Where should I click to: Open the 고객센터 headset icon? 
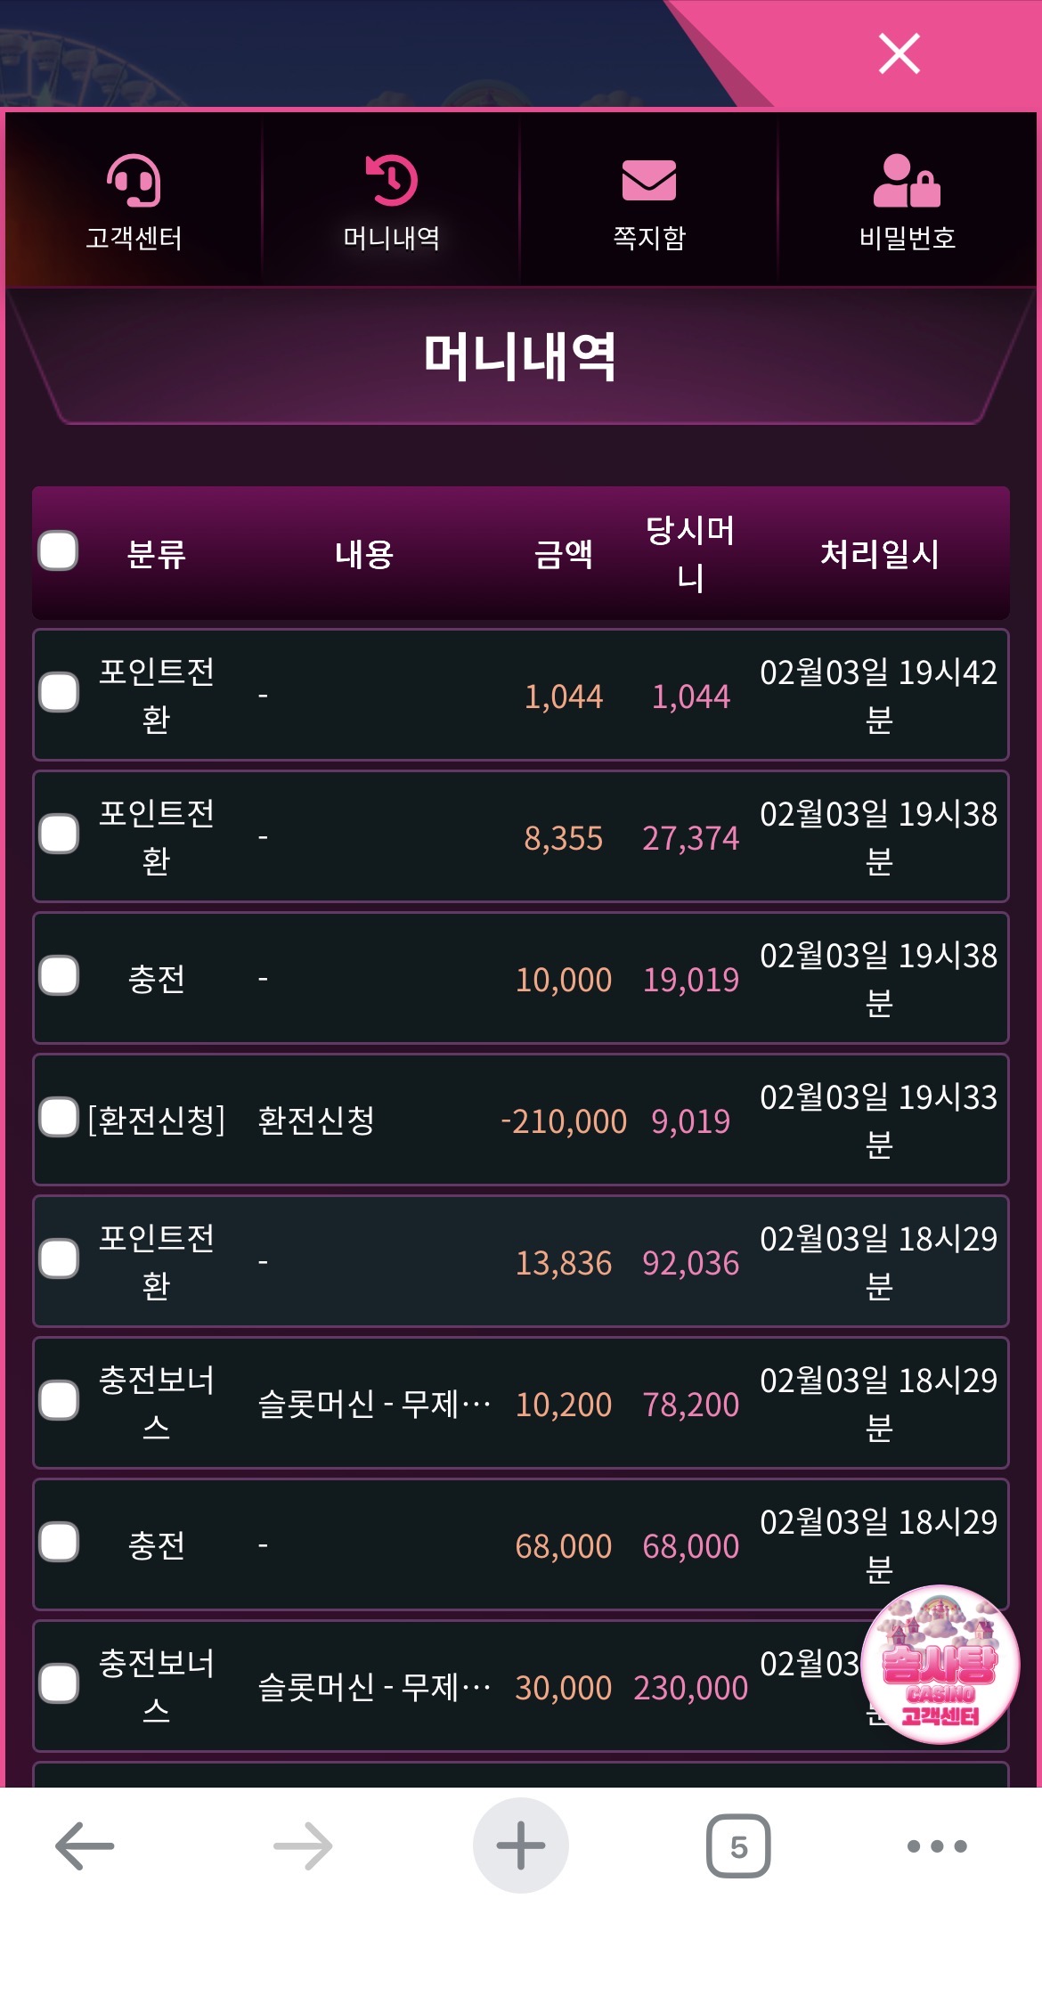(134, 182)
